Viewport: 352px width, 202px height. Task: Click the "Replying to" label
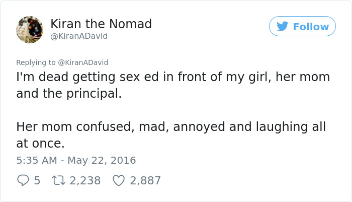click(x=36, y=62)
